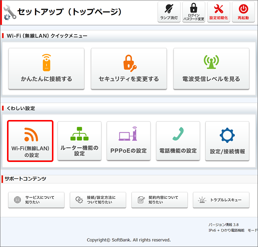
Task: Open ログインパスワード変更 lock button
Action: coord(193,12)
